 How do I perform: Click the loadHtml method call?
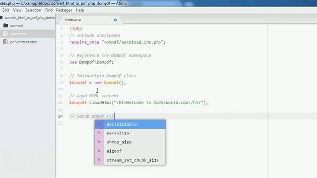click(x=102, y=102)
